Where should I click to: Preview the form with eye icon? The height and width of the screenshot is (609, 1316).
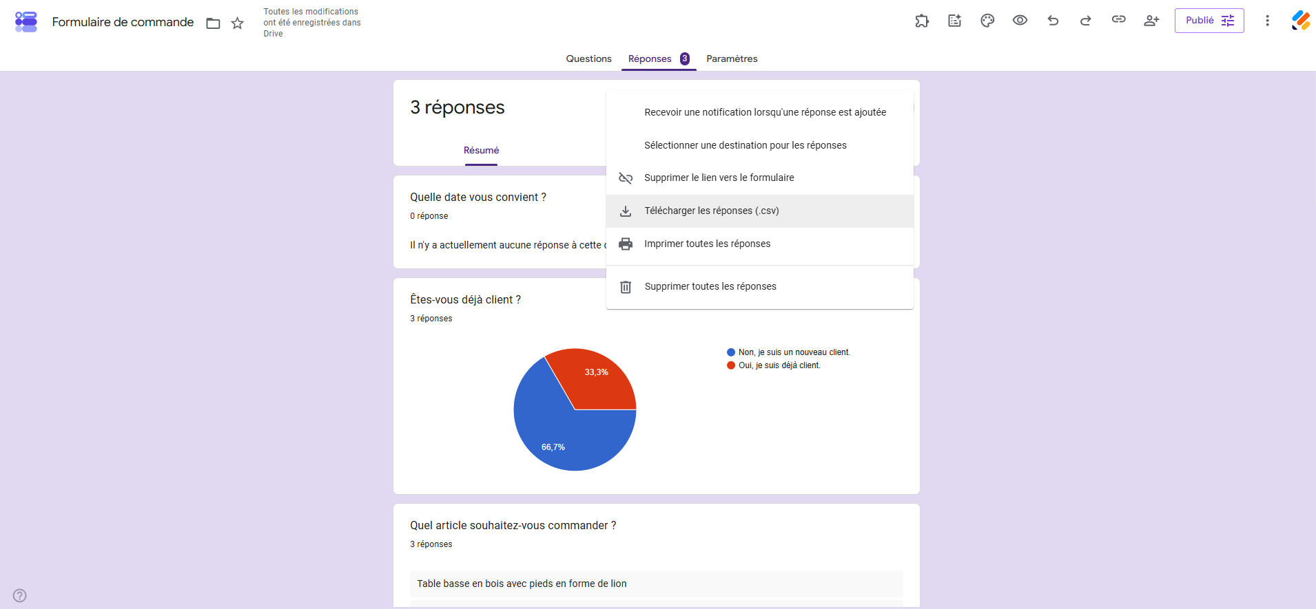coord(1020,21)
